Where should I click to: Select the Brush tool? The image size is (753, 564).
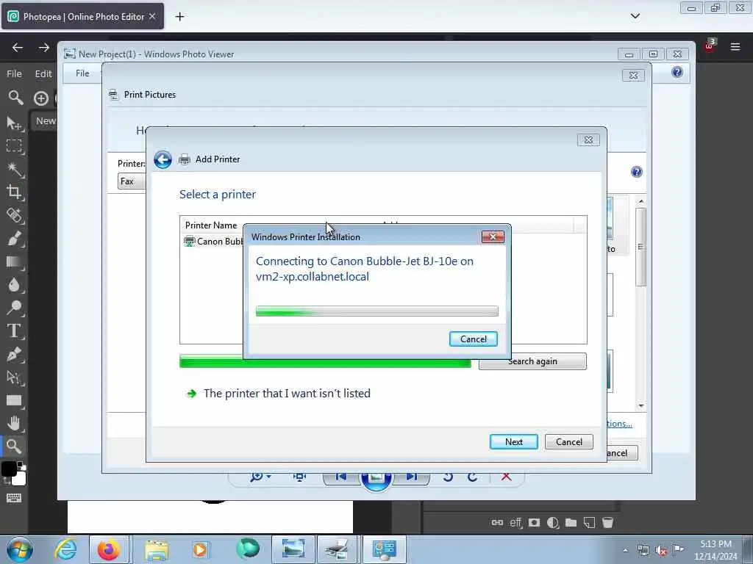coord(14,239)
